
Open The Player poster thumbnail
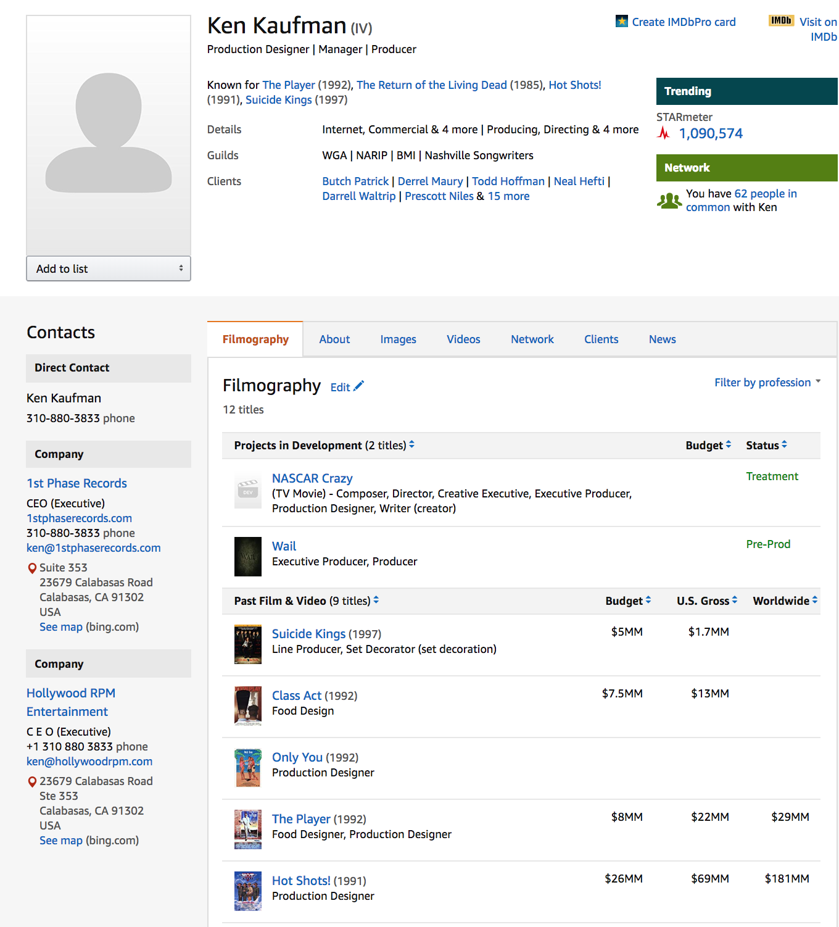(x=248, y=829)
